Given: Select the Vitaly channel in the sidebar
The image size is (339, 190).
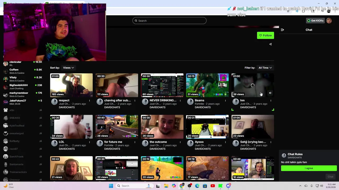Looking at the screenshot, I should point(23,79).
